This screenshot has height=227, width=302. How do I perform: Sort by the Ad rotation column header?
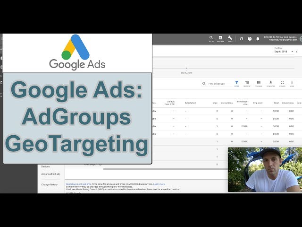[x=190, y=103]
